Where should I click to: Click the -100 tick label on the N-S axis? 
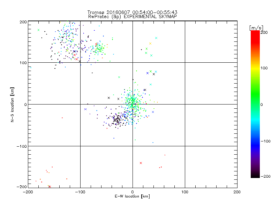click(x=22, y=146)
